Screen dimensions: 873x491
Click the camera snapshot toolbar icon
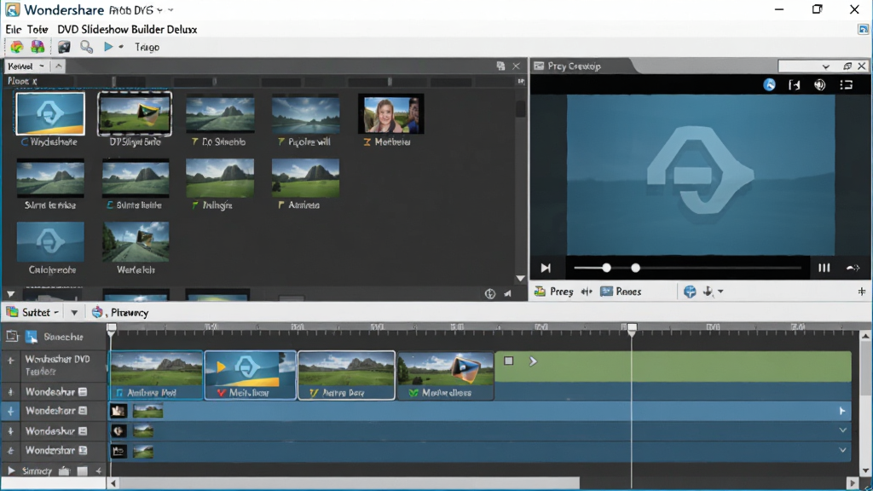click(x=64, y=48)
